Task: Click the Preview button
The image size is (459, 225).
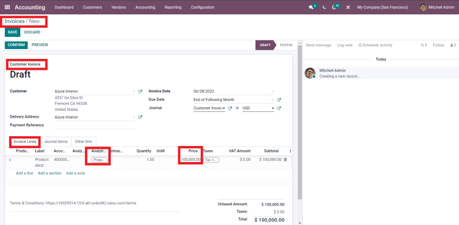Action: click(40, 45)
